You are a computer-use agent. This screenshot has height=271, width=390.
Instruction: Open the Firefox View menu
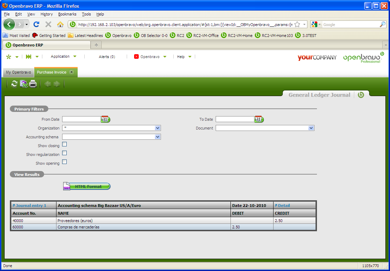coord(31,14)
